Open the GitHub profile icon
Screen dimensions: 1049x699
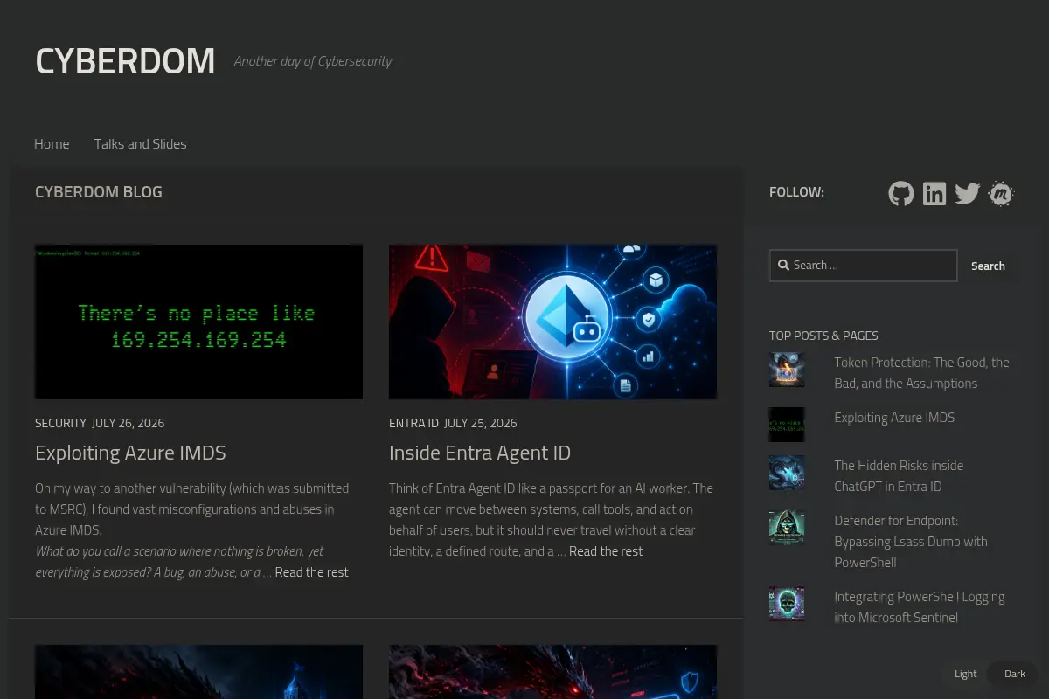click(901, 193)
